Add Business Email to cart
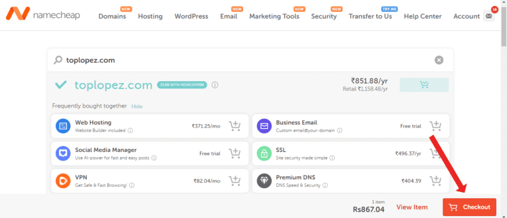The image size is (507, 218). click(435, 126)
